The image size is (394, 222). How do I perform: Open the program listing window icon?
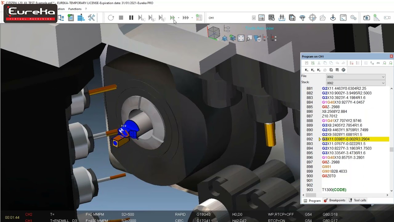[261, 18]
